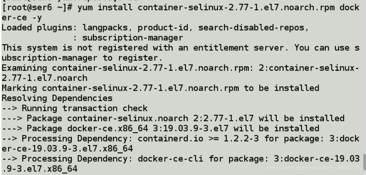Click the 'Resolving Dependencies' line
The width and height of the screenshot is (366, 175).
[x=57, y=98]
